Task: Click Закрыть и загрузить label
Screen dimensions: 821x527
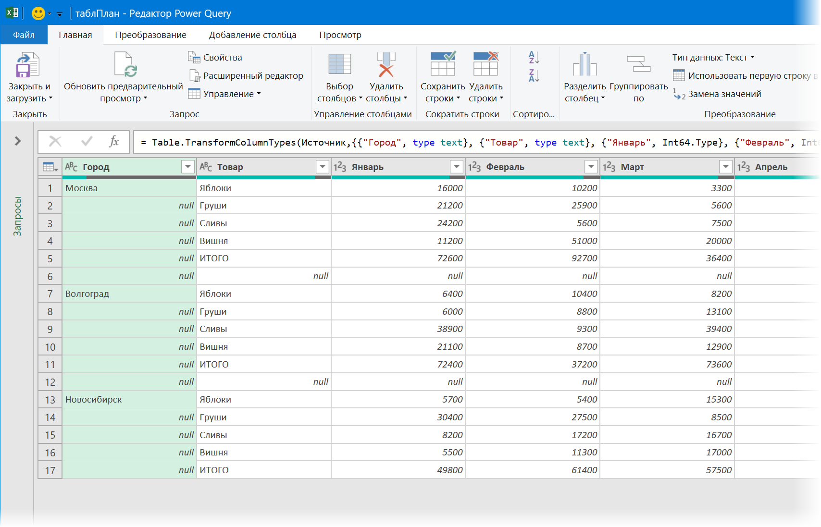Action: coord(29,92)
